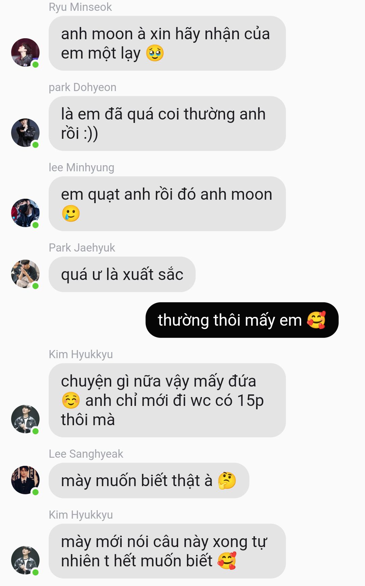Click the tearful smile emoji under 'anh moon'
The height and width of the screenshot is (586, 365).
pos(71,214)
